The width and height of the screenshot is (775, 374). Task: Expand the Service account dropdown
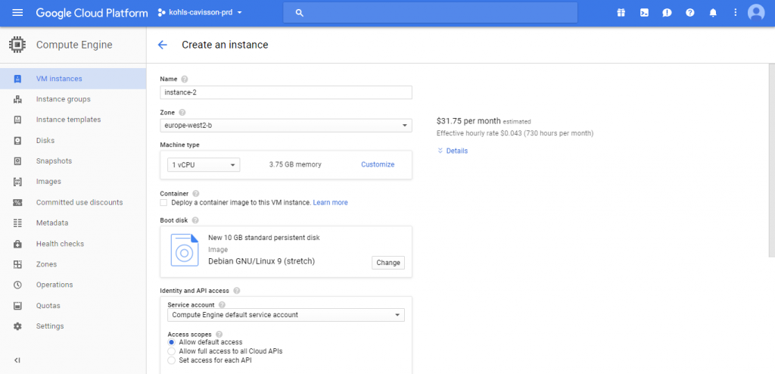pos(286,315)
